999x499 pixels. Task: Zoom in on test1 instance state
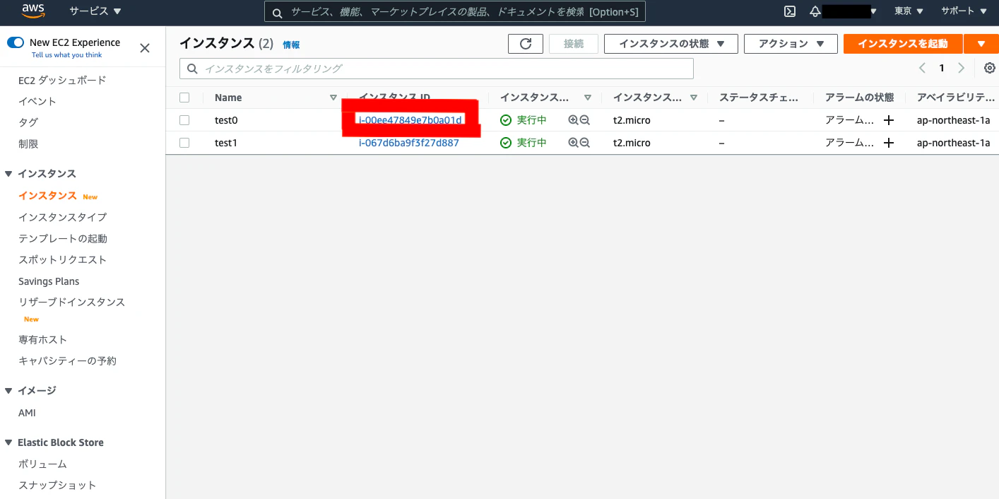[x=574, y=143]
